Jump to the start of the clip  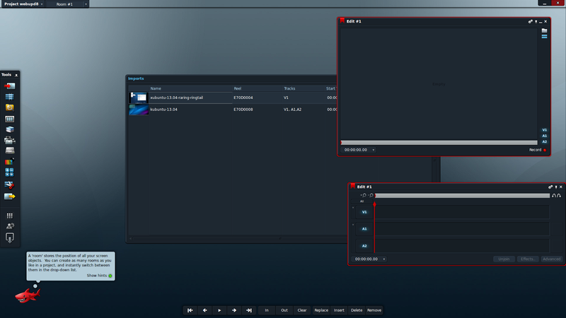pos(190,310)
